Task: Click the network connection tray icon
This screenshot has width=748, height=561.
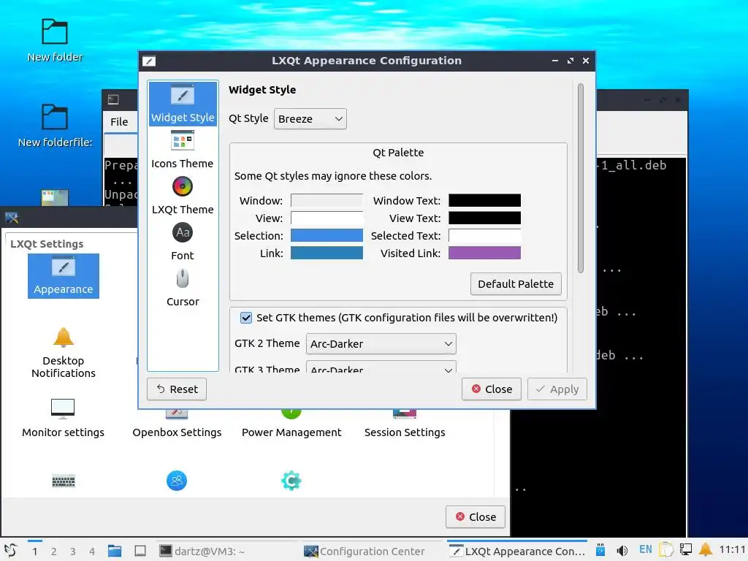Action: [x=686, y=551]
